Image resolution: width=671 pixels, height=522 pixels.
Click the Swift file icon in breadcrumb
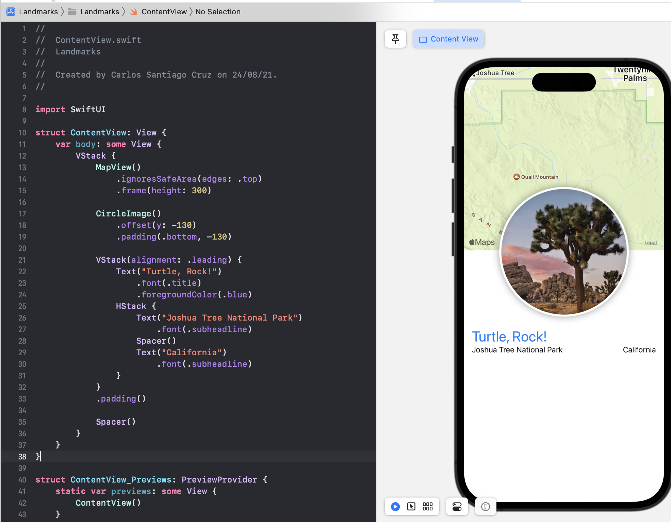134,12
